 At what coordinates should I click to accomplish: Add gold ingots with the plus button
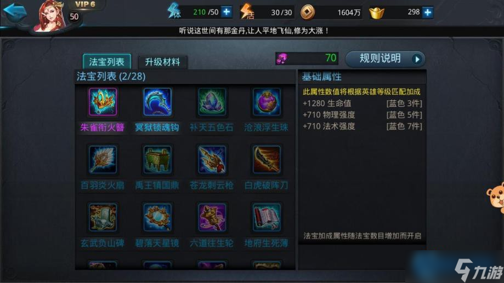pos(428,13)
